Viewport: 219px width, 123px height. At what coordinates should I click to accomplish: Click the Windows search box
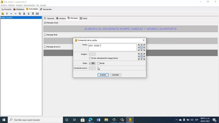(x=36, y=120)
